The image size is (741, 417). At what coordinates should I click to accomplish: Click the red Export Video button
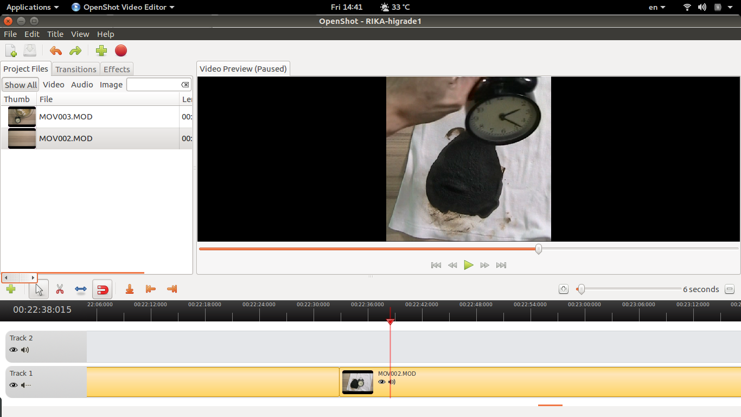[x=121, y=51]
